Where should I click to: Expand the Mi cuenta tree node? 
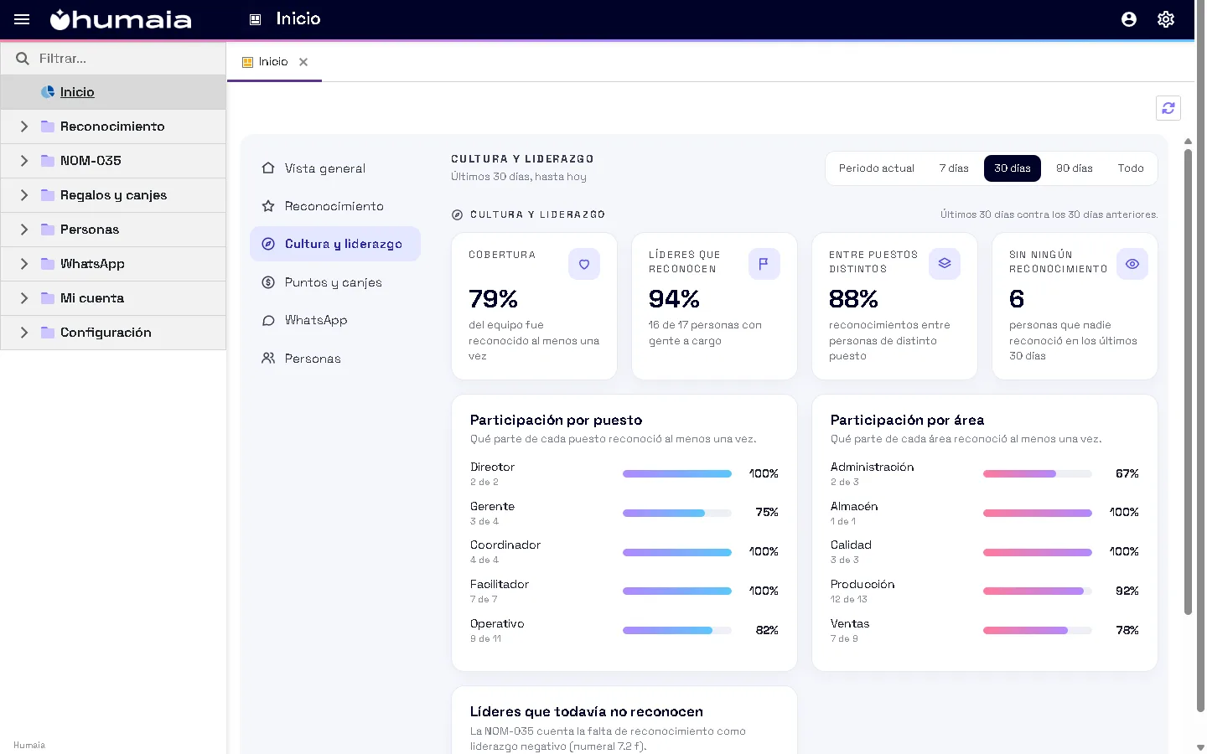tap(24, 298)
